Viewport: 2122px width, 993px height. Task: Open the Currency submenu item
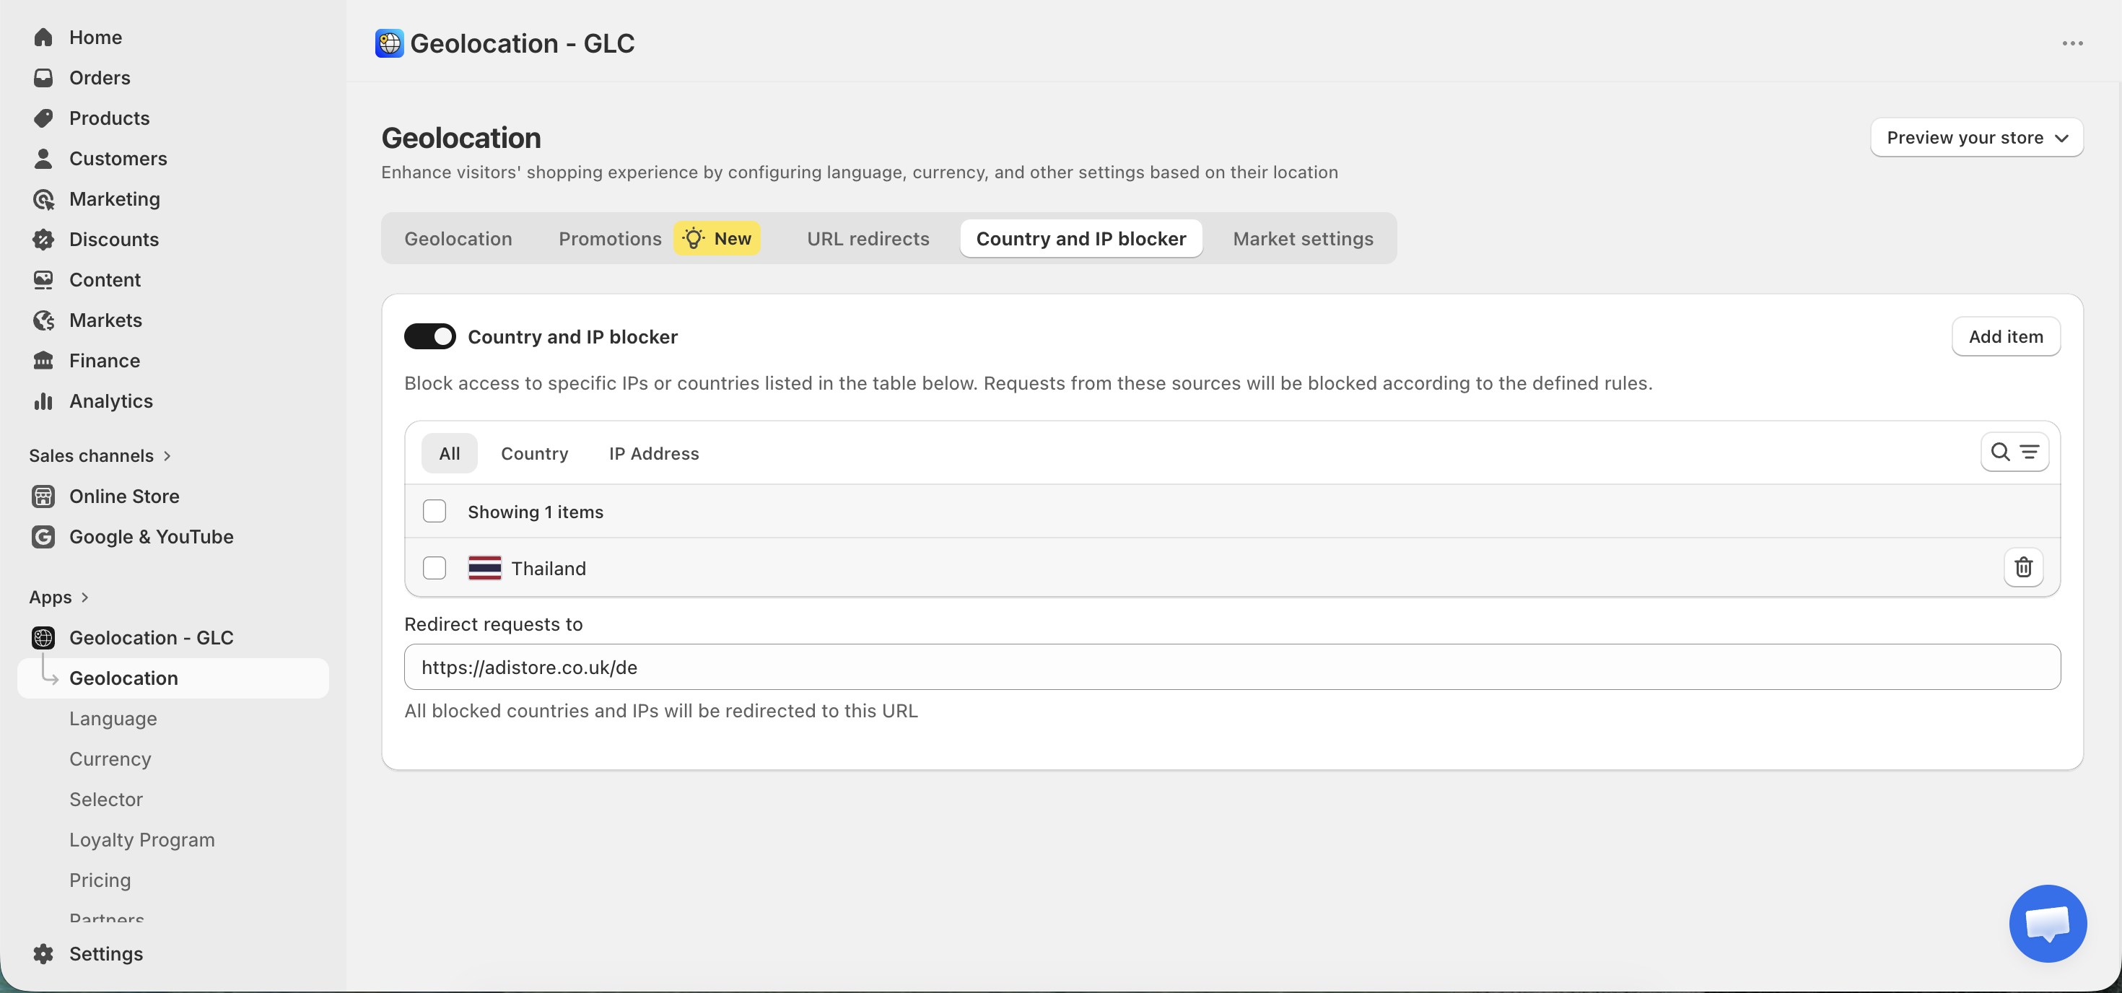coord(110,758)
